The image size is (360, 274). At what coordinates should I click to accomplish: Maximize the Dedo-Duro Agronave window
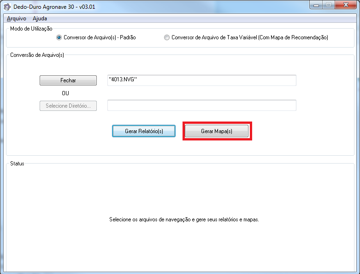(x=329, y=5)
